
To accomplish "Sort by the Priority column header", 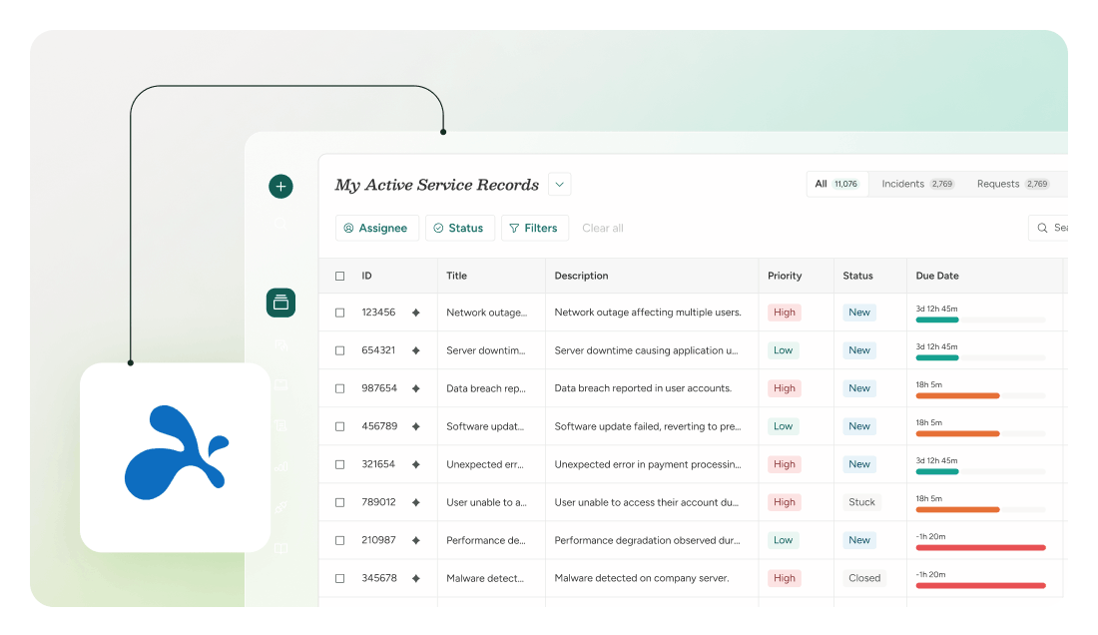I will pos(785,277).
